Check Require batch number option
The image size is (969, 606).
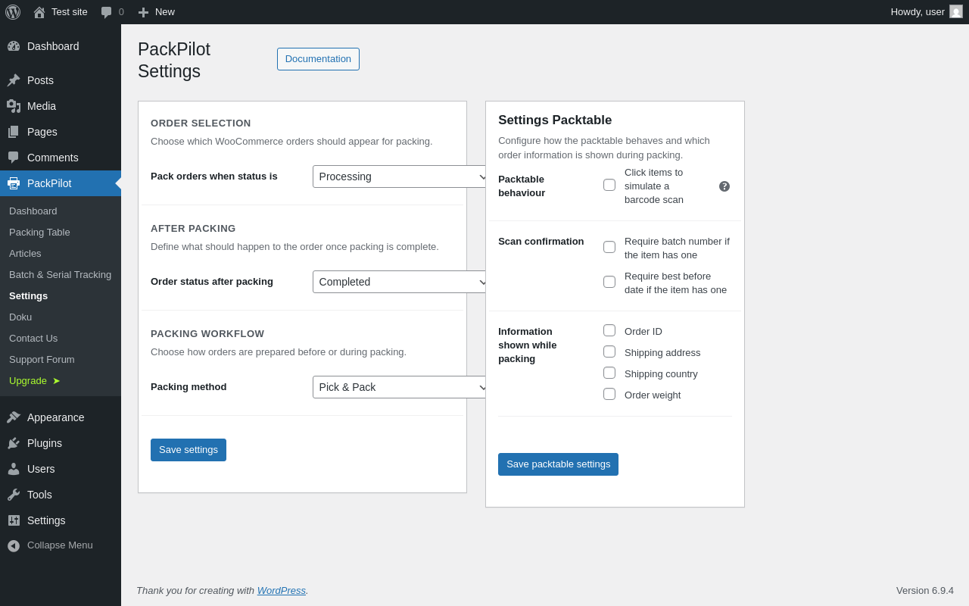[x=609, y=247]
